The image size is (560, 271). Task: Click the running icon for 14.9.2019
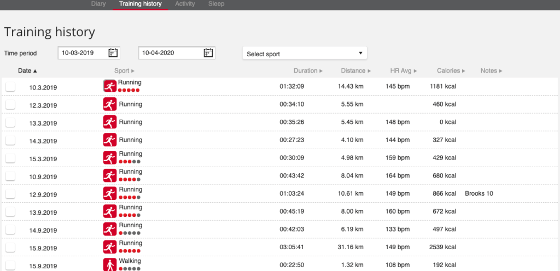click(x=110, y=229)
